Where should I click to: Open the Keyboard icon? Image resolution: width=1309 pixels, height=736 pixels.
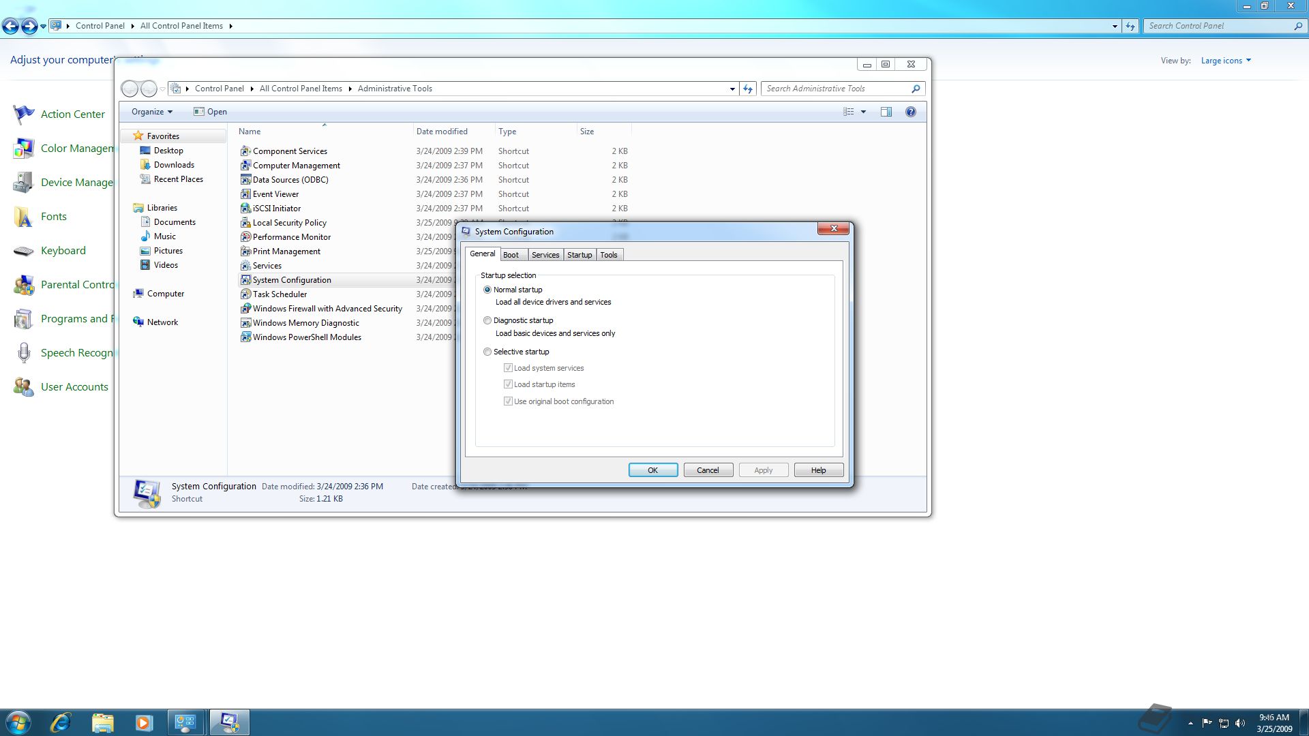point(24,251)
